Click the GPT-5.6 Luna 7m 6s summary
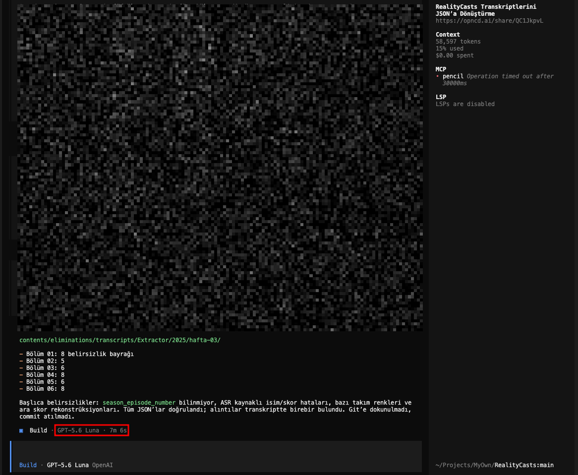The image size is (578, 475). point(92,430)
